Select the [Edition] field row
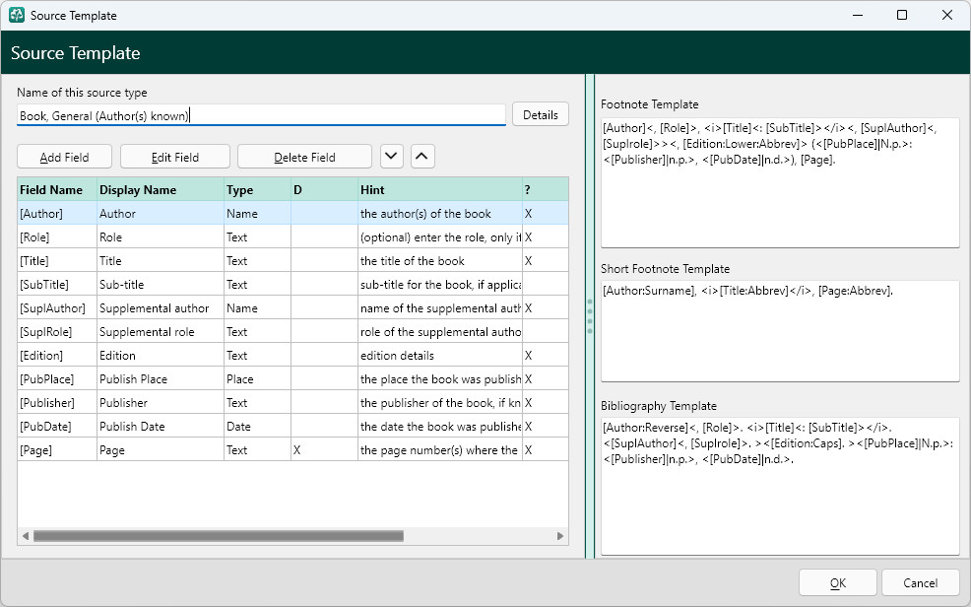 [292, 355]
